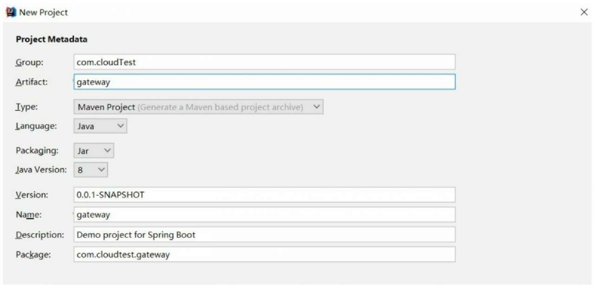Click the Group label
Image resolution: width=594 pixels, height=286 pixels.
pyautogui.click(x=29, y=62)
